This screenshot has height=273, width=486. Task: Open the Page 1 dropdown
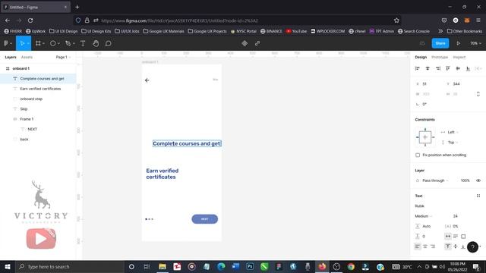pos(63,58)
